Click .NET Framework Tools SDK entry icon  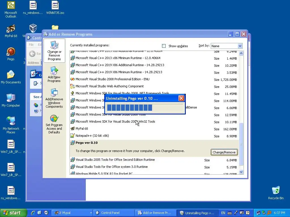72,93
